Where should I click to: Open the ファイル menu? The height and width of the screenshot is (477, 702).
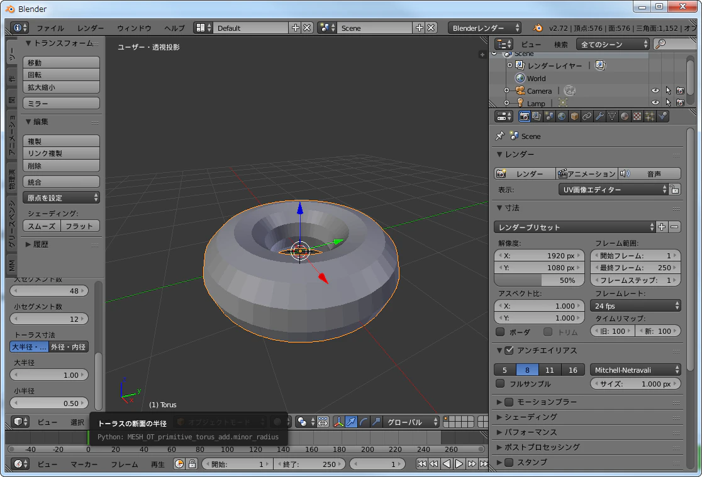pos(50,28)
